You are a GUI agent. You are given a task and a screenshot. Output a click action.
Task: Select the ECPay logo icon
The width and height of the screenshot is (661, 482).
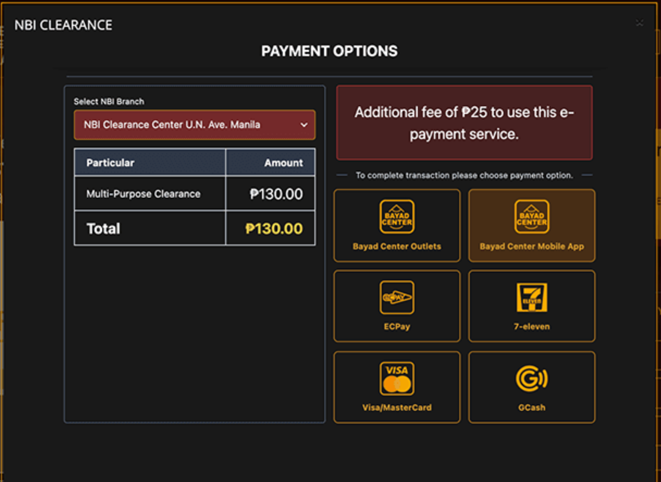[396, 298]
